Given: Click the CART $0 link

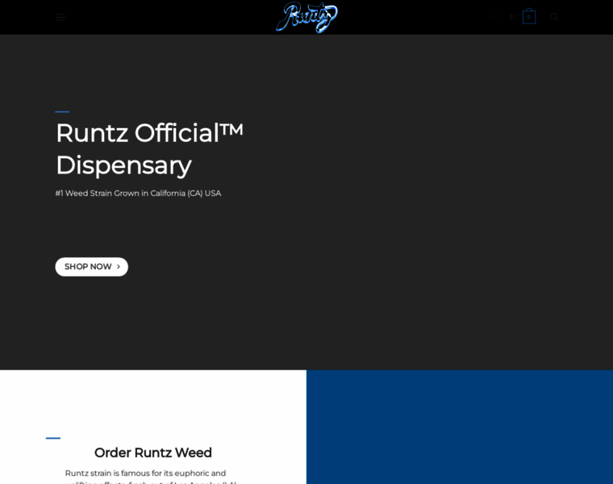Looking at the screenshot, I should tap(502, 17).
